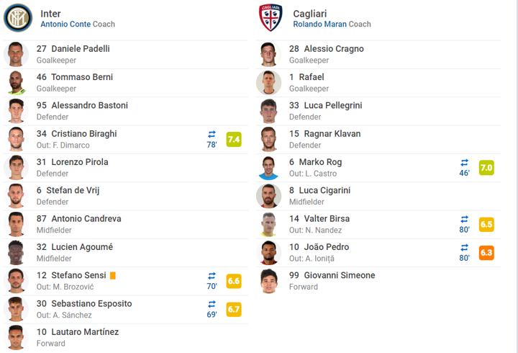Open Stefan de Vrij player row
Screen dimensions: 518x353
[122, 196]
